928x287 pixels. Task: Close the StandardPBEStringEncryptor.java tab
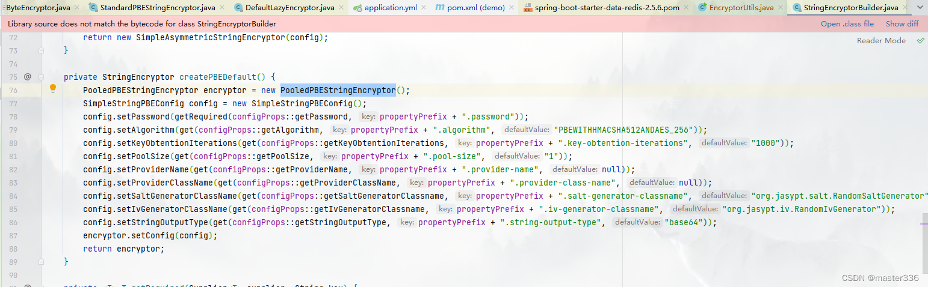tap(221, 8)
